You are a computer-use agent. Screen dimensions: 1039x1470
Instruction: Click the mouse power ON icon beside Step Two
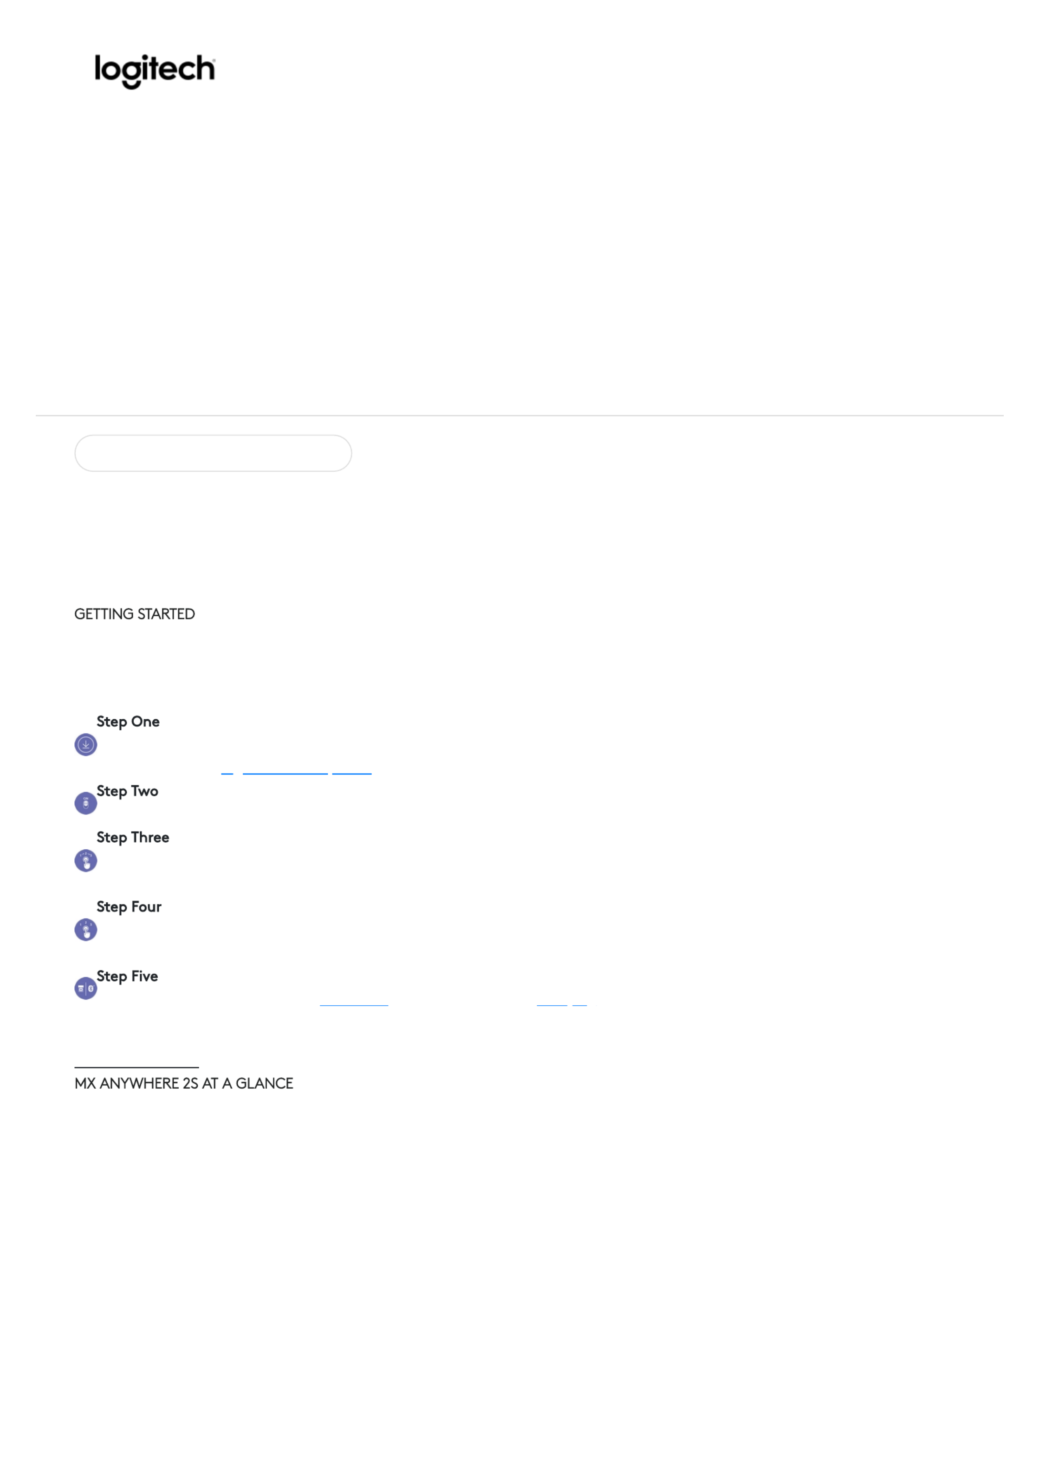click(86, 803)
